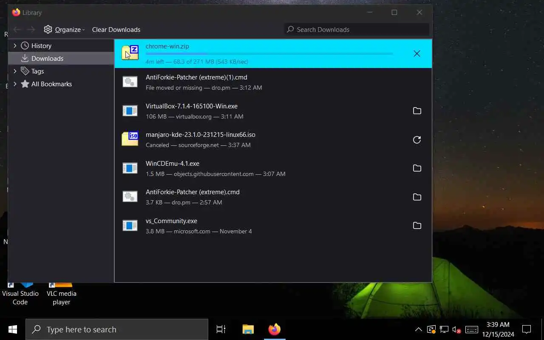Click the manjaro iso file icon

(x=130, y=139)
